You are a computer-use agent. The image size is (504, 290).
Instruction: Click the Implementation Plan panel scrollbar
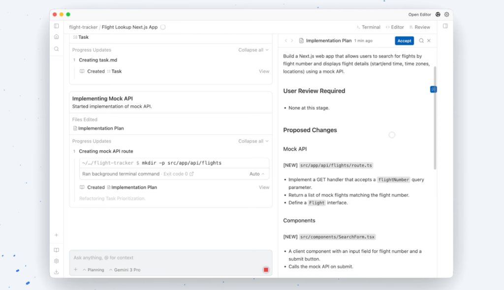click(x=435, y=118)
